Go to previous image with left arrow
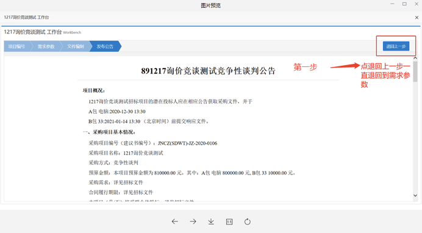 point(175,221)
